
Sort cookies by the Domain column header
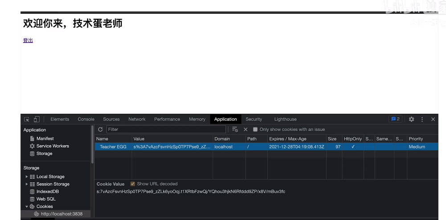[x=229, y=139]
